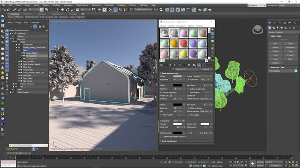
Task: Toggle visibility eye of Front_Glazing
Action: point(22,56)
